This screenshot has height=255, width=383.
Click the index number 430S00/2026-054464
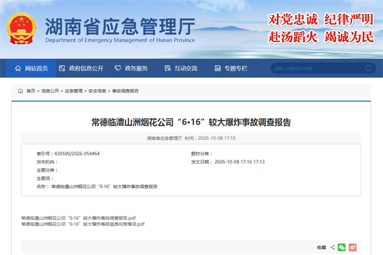[77, 154]
